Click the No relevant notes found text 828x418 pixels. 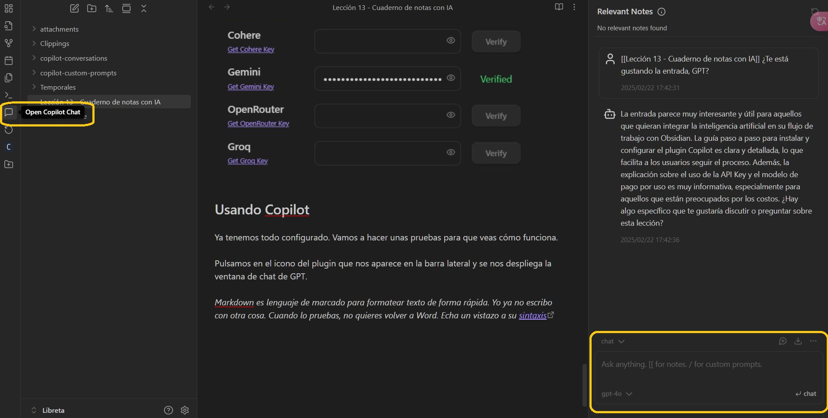pos(632,28)
